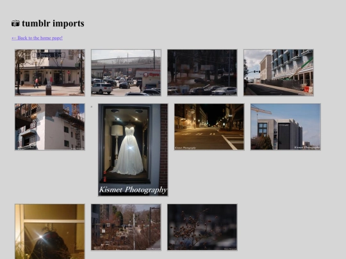The height and width of the screenshot is (259, 346).
Task: Open the white apartment with balconies photo
Action: (50, 127)
